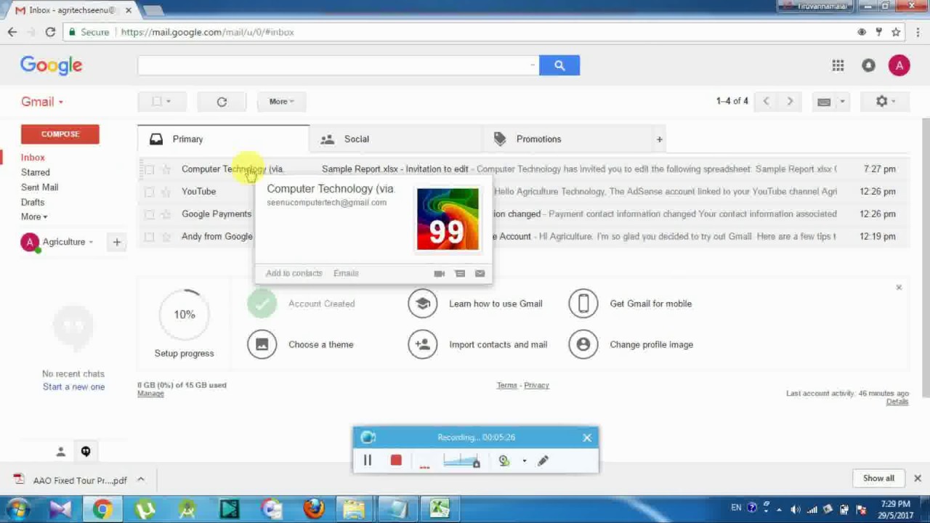
Task: Close the recording toolbar
Action: (587, 437)
